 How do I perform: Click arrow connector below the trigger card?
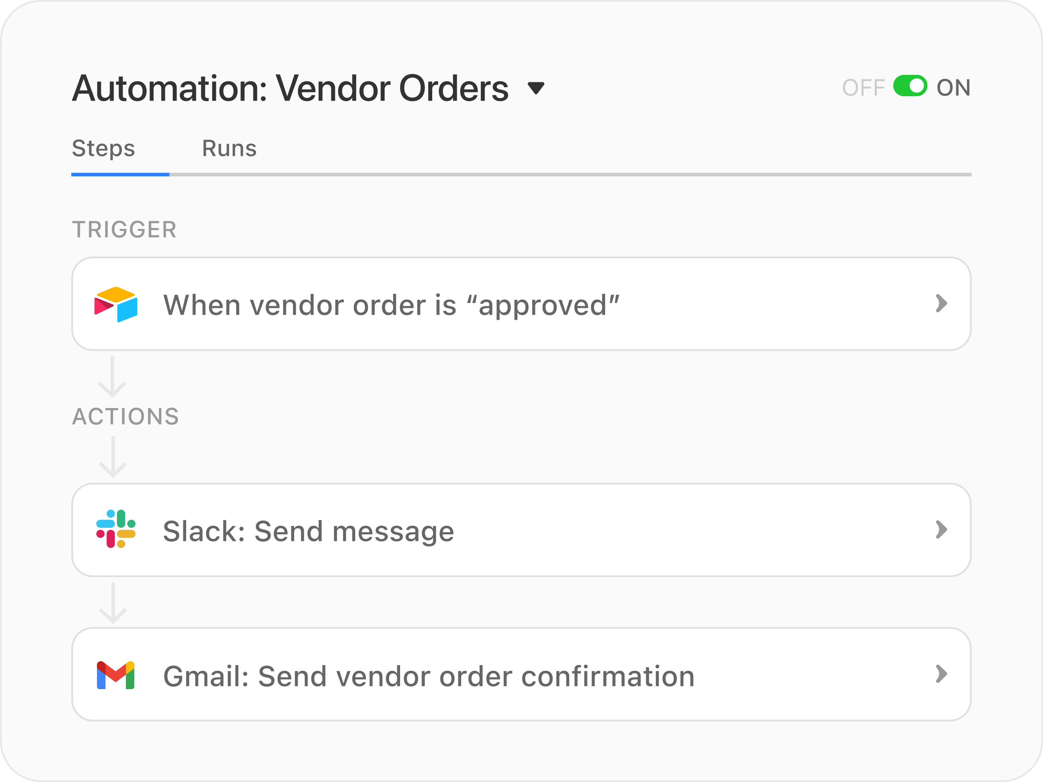112,377
